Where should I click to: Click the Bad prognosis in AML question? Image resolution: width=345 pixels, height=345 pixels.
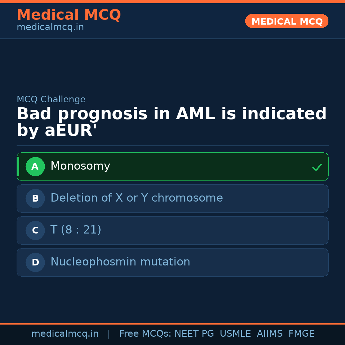pyautogui.click(x=172, y=122)
